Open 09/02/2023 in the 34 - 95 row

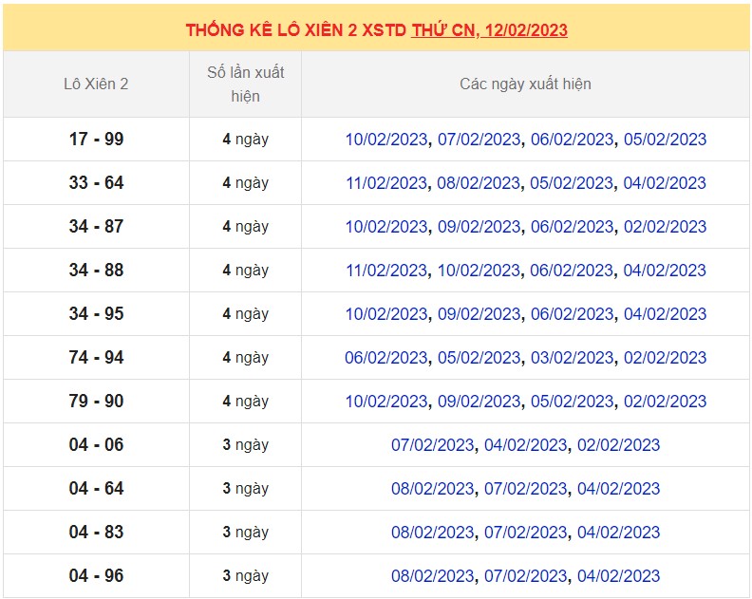click(479, 314)
